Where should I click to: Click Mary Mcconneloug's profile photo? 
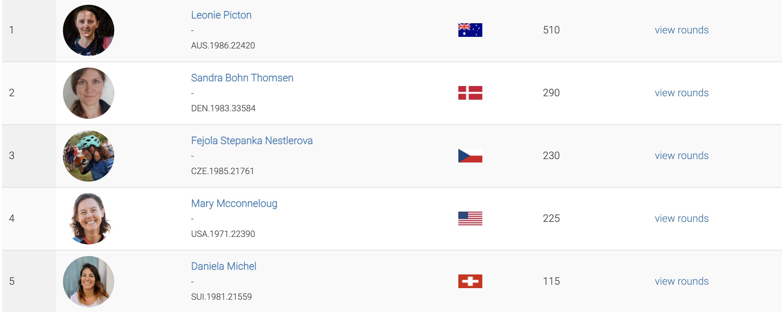pos(89,219)
